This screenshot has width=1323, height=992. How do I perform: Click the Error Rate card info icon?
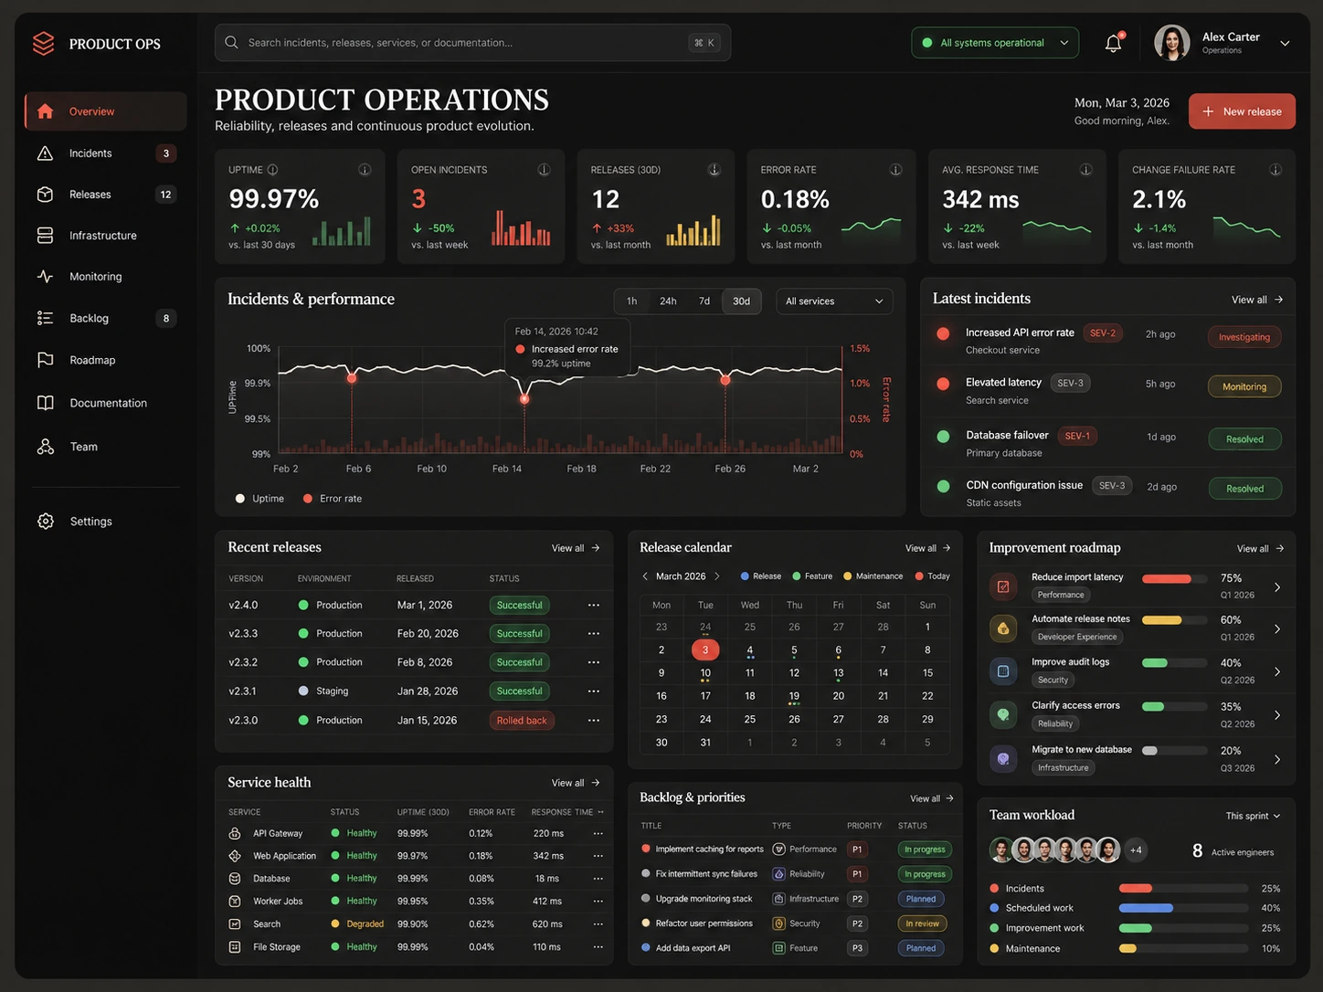[x=895, y=170]
